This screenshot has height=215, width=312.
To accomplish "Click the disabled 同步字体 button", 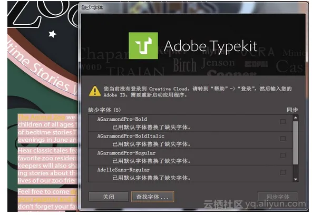I will (278, 197).
